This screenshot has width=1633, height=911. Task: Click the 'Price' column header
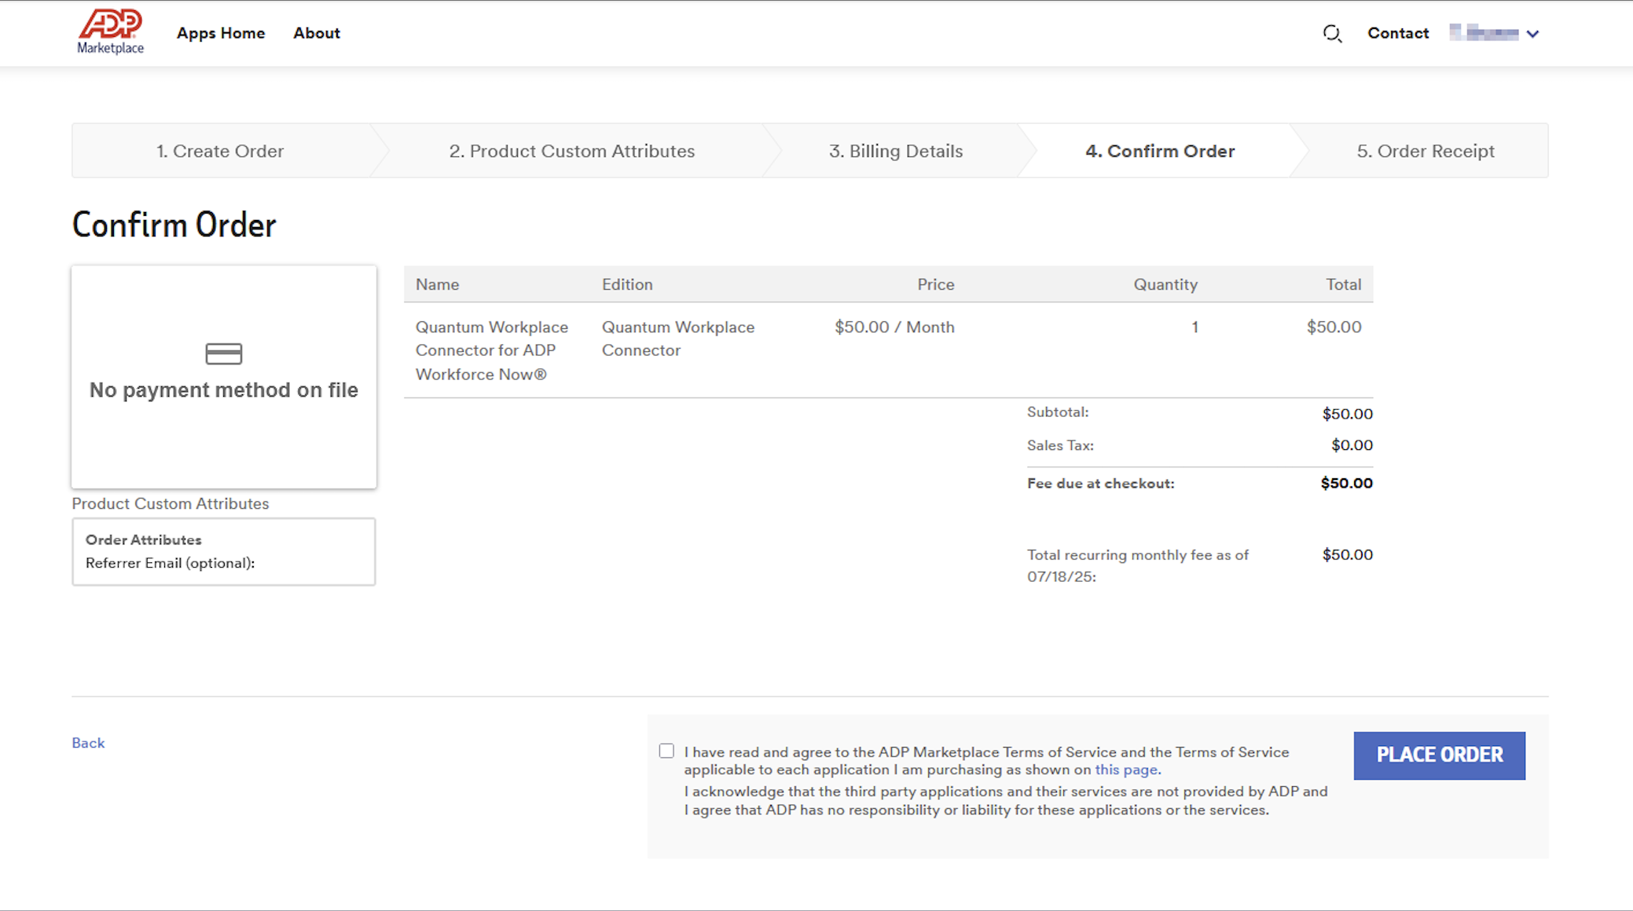point(936,284)
